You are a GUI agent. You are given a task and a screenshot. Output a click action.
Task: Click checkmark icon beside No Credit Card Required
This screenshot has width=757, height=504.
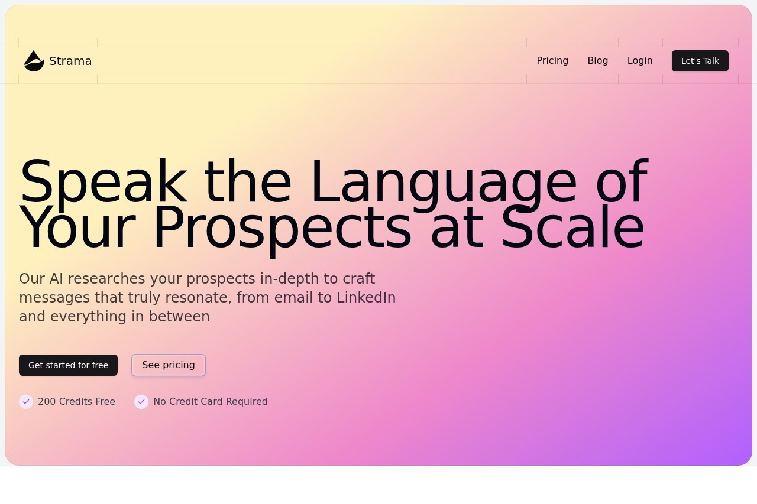(141, 402)
